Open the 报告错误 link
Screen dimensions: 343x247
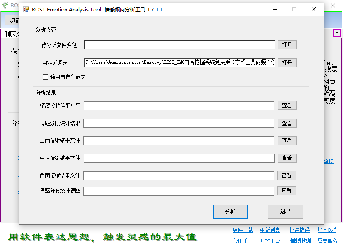click(299, 230)
